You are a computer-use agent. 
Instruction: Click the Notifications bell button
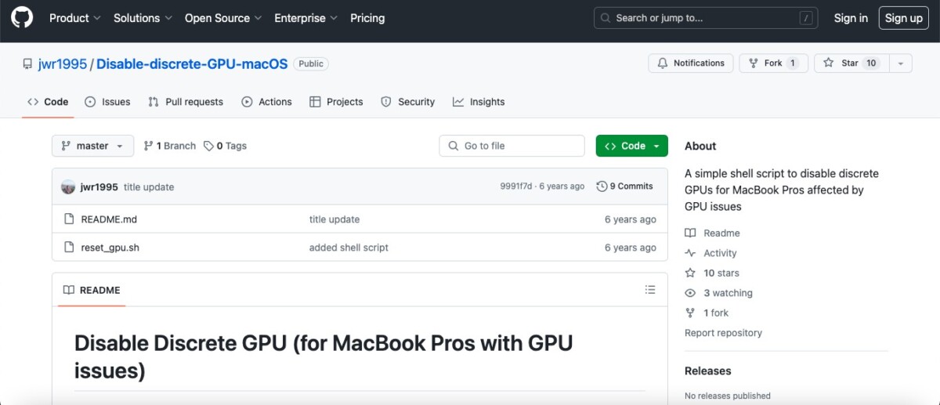tap(691, 63)
